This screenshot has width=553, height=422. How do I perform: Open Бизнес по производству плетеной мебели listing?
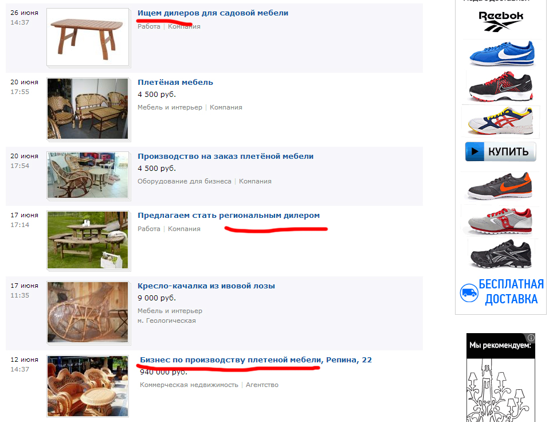(256, 360)
